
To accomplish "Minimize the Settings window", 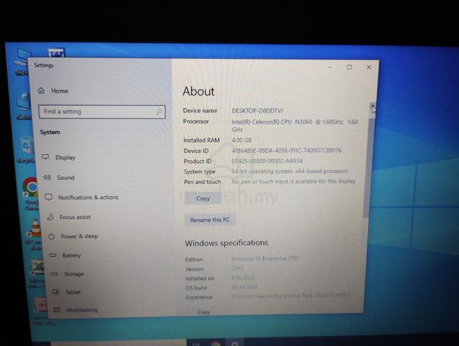I will [330, 67].
